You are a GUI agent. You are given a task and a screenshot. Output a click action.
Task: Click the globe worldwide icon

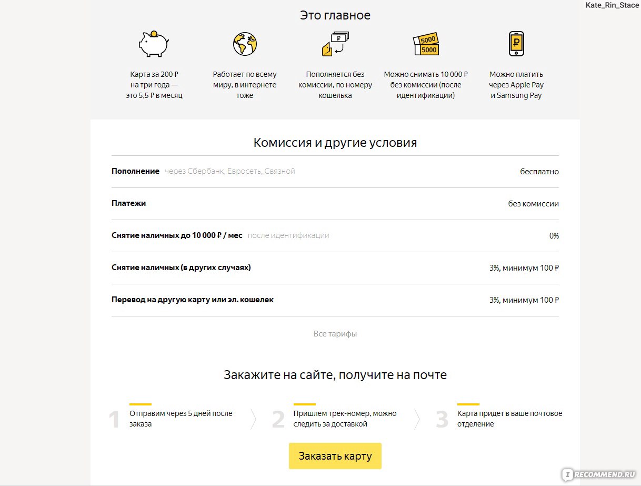[x=245, y=44]
